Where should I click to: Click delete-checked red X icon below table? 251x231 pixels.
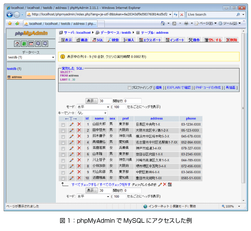[x=165, y=184]
